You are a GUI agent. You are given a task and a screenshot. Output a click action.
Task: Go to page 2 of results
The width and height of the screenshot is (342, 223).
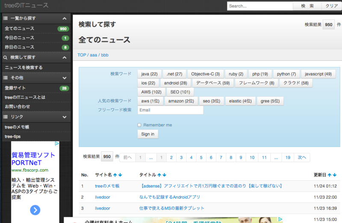coord(171,157)
